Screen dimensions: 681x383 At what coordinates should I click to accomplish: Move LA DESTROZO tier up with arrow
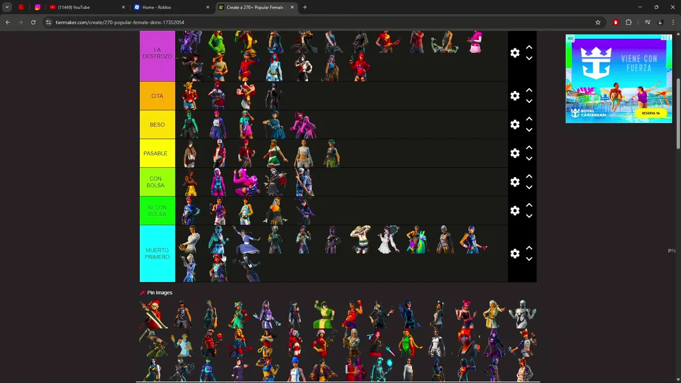pyautogui.click(x=529, y=47)
